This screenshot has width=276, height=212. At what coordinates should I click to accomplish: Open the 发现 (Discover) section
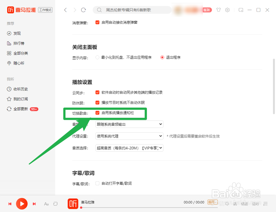pos(17,33)
